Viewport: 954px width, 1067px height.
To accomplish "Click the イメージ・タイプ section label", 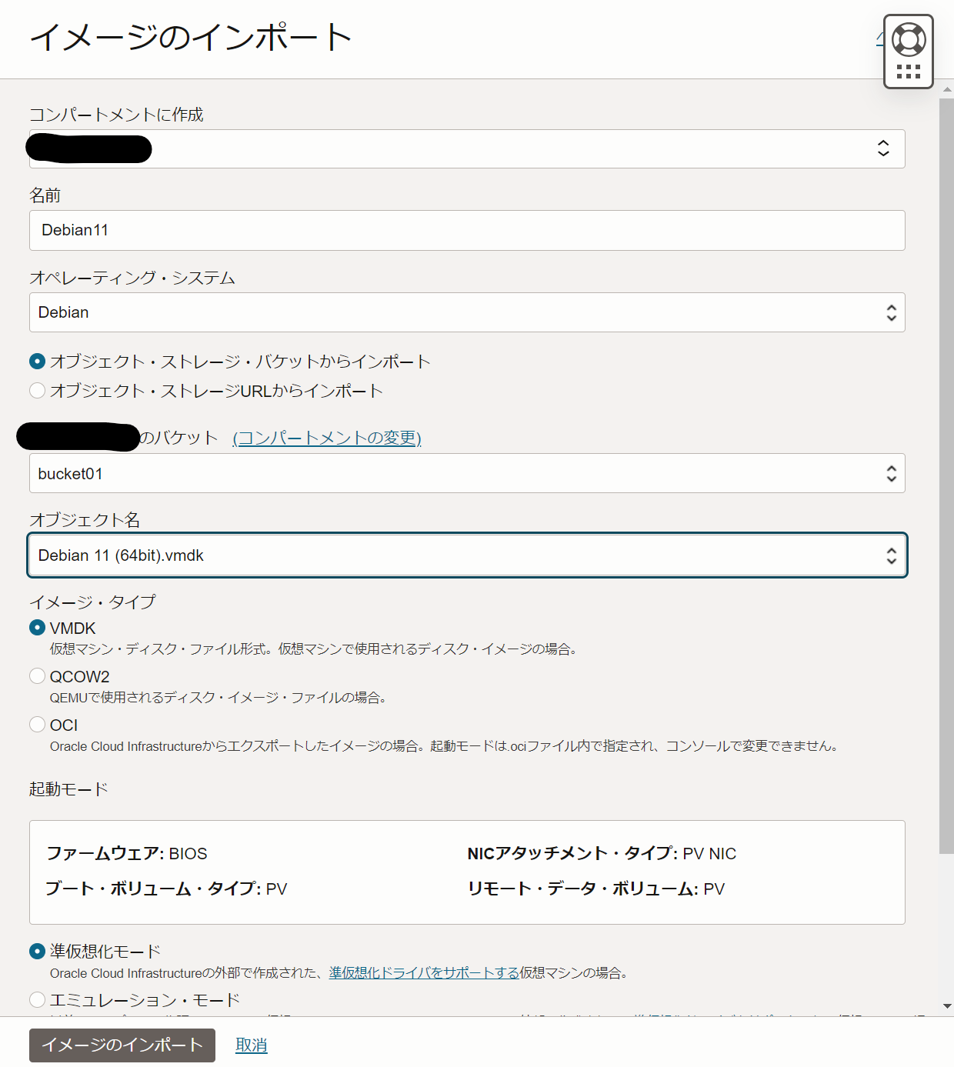I will click(92, 602).
